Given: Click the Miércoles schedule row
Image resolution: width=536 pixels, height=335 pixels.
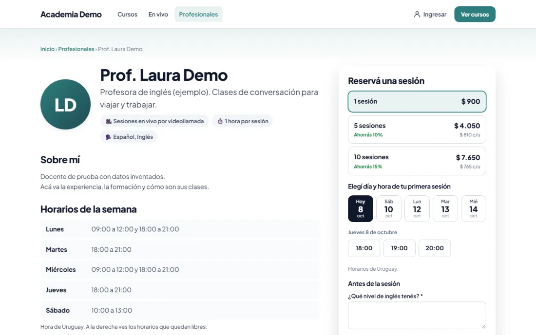Looking at the screenshot, I should 180,270.
